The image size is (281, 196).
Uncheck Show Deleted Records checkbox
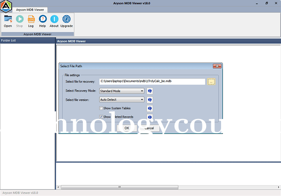[101, 117]
